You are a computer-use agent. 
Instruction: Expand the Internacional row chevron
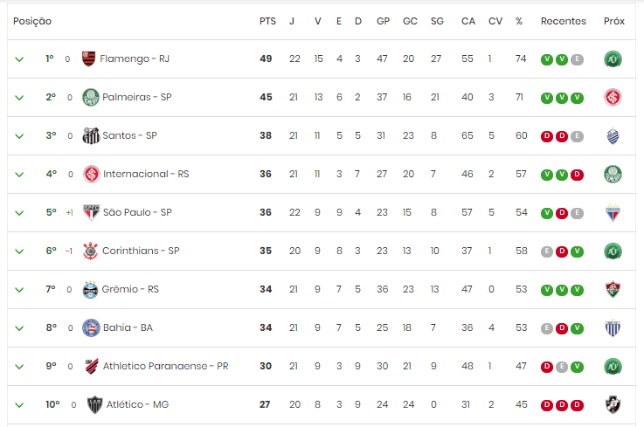19,175
